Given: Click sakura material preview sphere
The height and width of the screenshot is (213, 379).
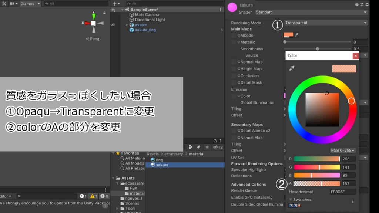Looking at the screenshot, I should tap(232, 7).
